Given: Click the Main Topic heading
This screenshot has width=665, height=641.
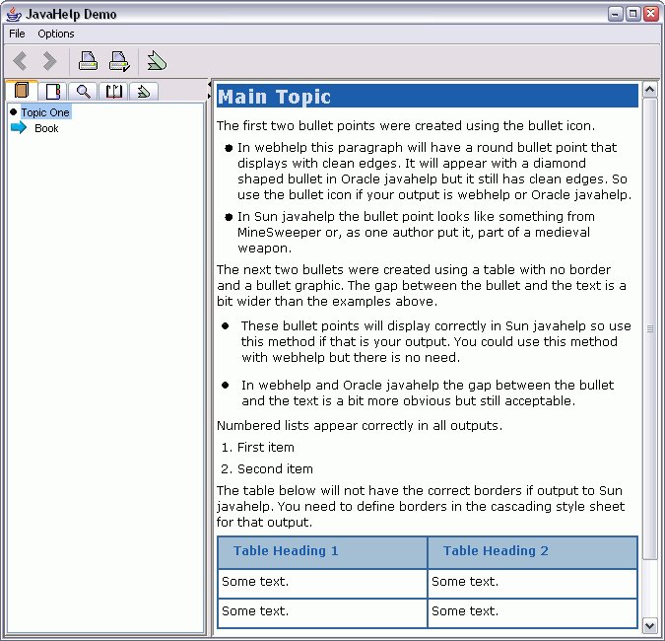Looking at the screenshot, I should click(427, 96).
